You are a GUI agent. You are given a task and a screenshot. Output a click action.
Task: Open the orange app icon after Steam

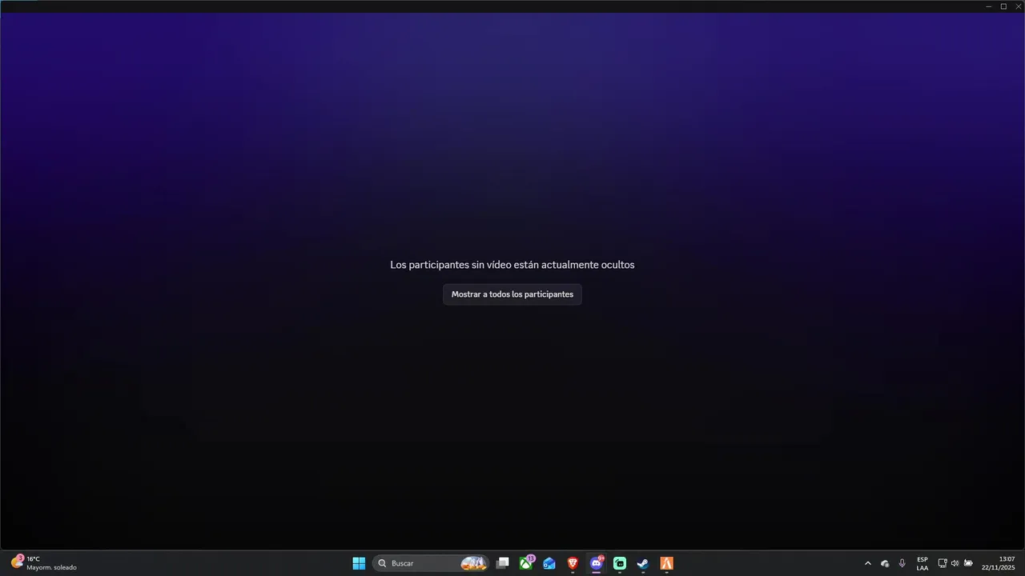(x=666, y=563)
